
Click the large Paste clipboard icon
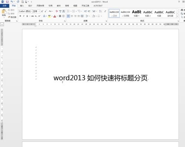click(4, 11)
